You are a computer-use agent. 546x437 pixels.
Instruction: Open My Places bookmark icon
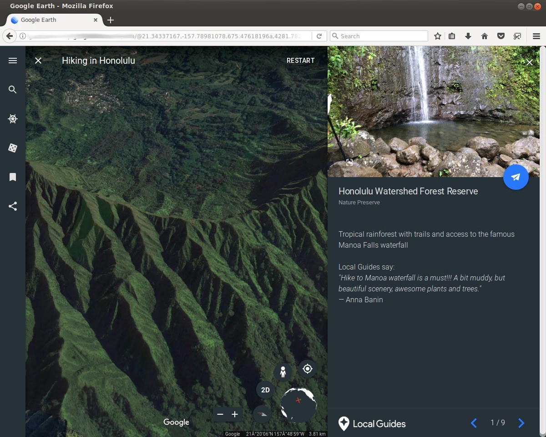pos(13,177)
